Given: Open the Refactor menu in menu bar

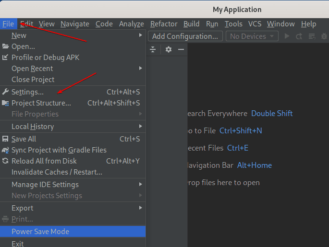Looking at the screenshot, I should click(x=164, y=24).
